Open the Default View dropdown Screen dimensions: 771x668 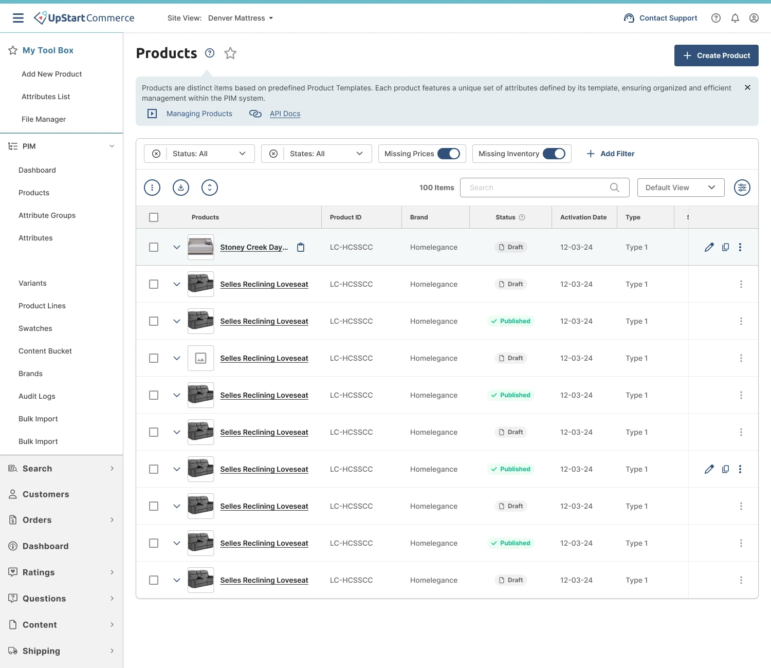(x=681, y=188)
